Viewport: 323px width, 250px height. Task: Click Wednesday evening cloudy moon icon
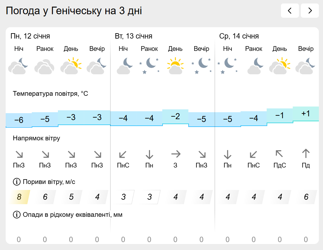point(306,66)
